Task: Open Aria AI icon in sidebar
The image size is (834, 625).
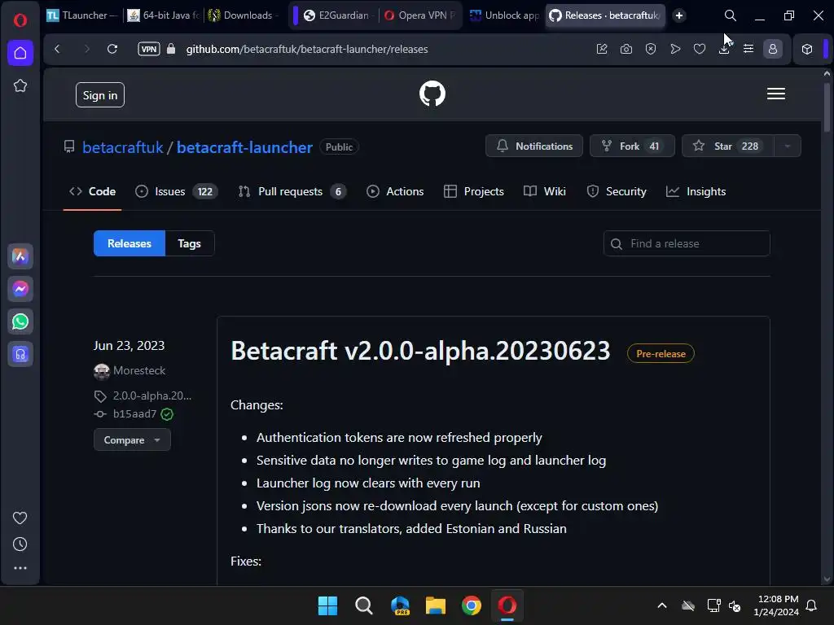Action: 20,256
